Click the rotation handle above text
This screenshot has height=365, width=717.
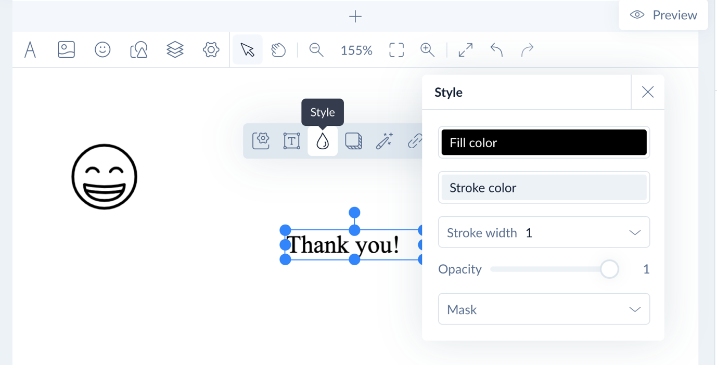pyautogui.click(x=354, y=213)
